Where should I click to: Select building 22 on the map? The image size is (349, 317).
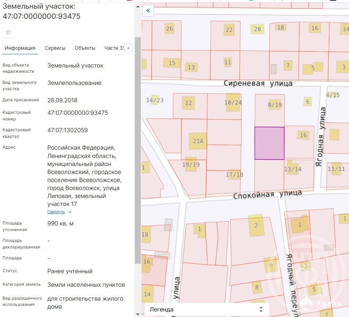pos(229,30)
